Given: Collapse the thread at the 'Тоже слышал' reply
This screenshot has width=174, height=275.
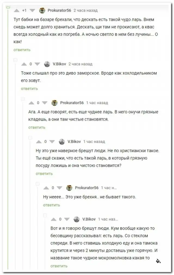Looking at the screenshot, I should [x=15, y=60].
